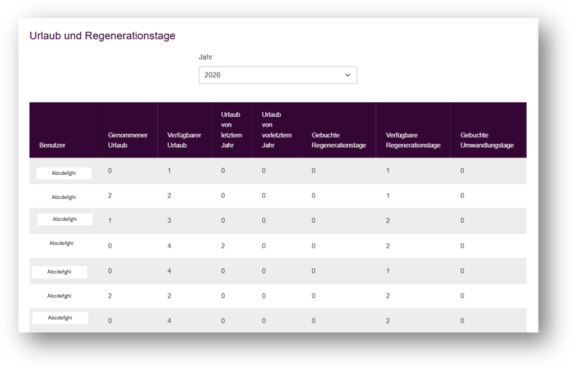Select the Abcdefghi user in the fifth row

60,271
